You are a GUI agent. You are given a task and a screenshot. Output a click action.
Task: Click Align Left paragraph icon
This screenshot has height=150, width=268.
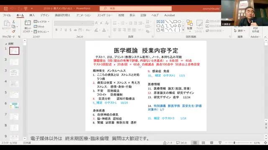pyautogui.click(x=115, y=30)
